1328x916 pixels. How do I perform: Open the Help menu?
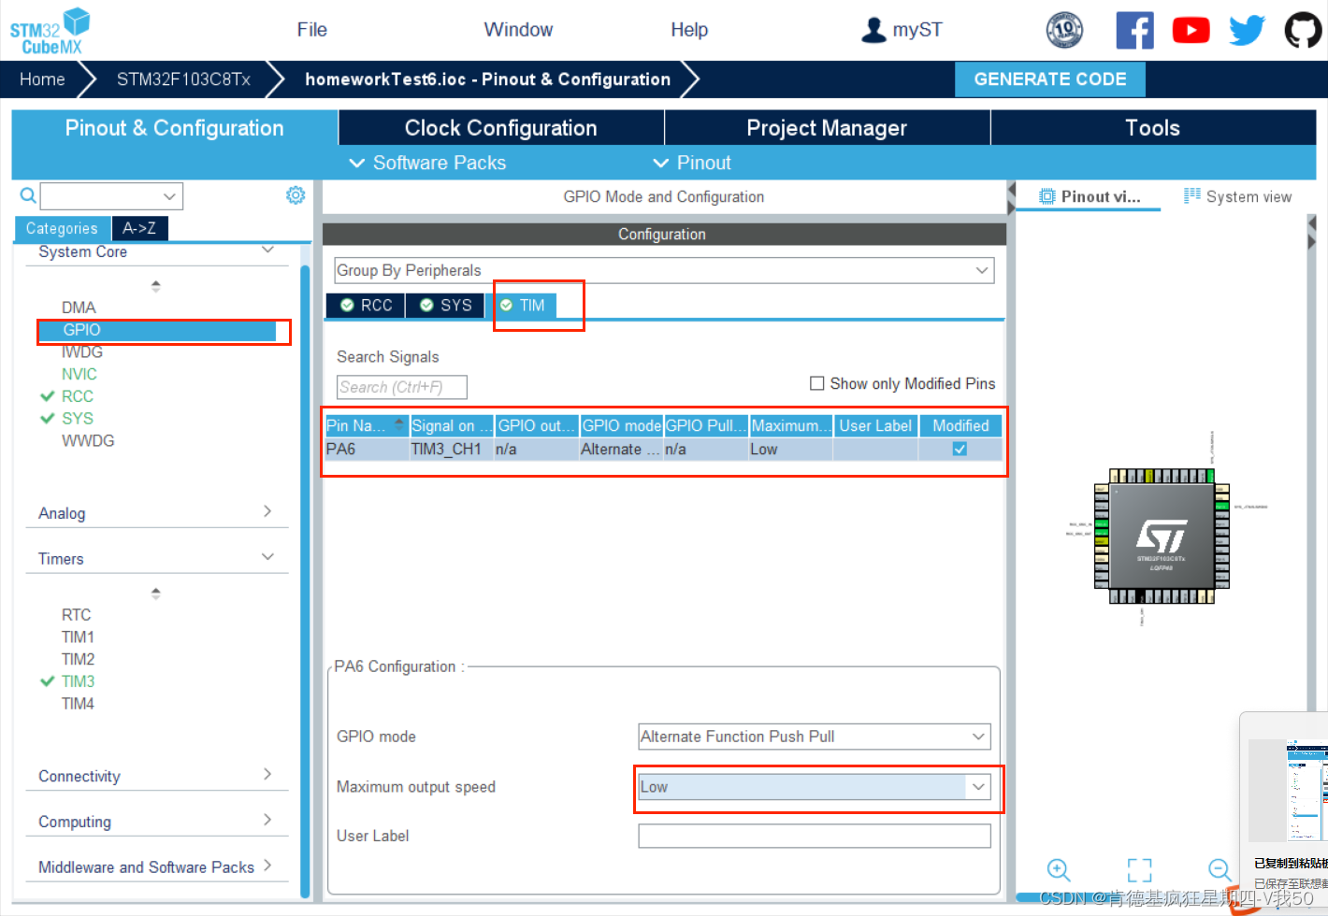(689, 30)
